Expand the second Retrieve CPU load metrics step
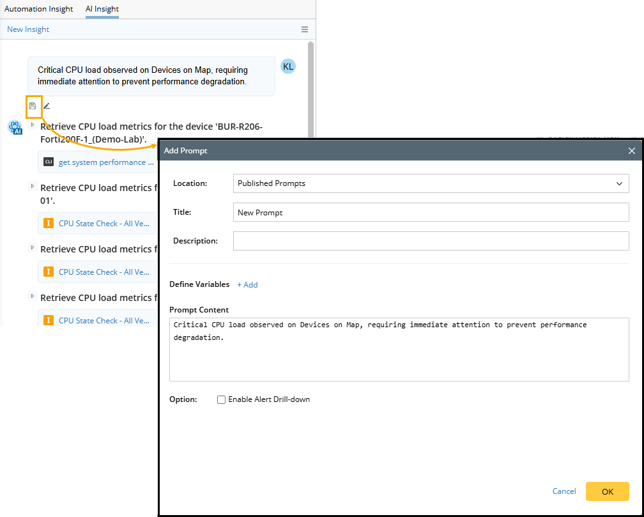This screenshot has width=644, height=517. coord(33,187)
